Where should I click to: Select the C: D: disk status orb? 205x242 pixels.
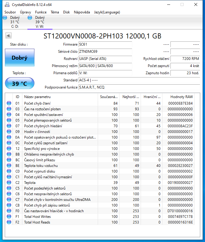[x=5, y=18]
